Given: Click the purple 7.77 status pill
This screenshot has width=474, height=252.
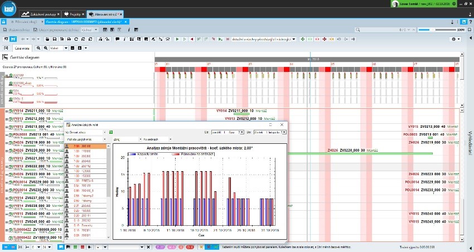Looking at the screenshot, I should coord(160,247).
